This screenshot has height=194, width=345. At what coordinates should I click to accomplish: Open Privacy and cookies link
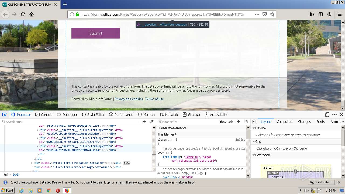tap(129, 99)
